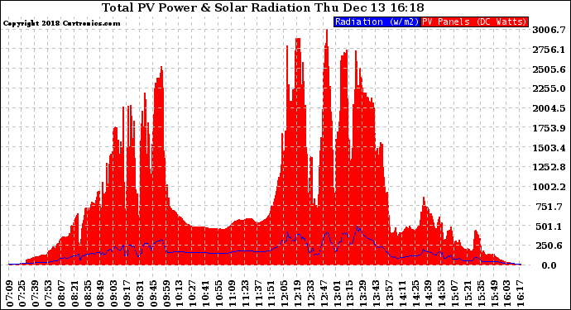571x310 pixels.
Task: Click the x-axis time label 10:13
Action: click(x=180, y=293)
